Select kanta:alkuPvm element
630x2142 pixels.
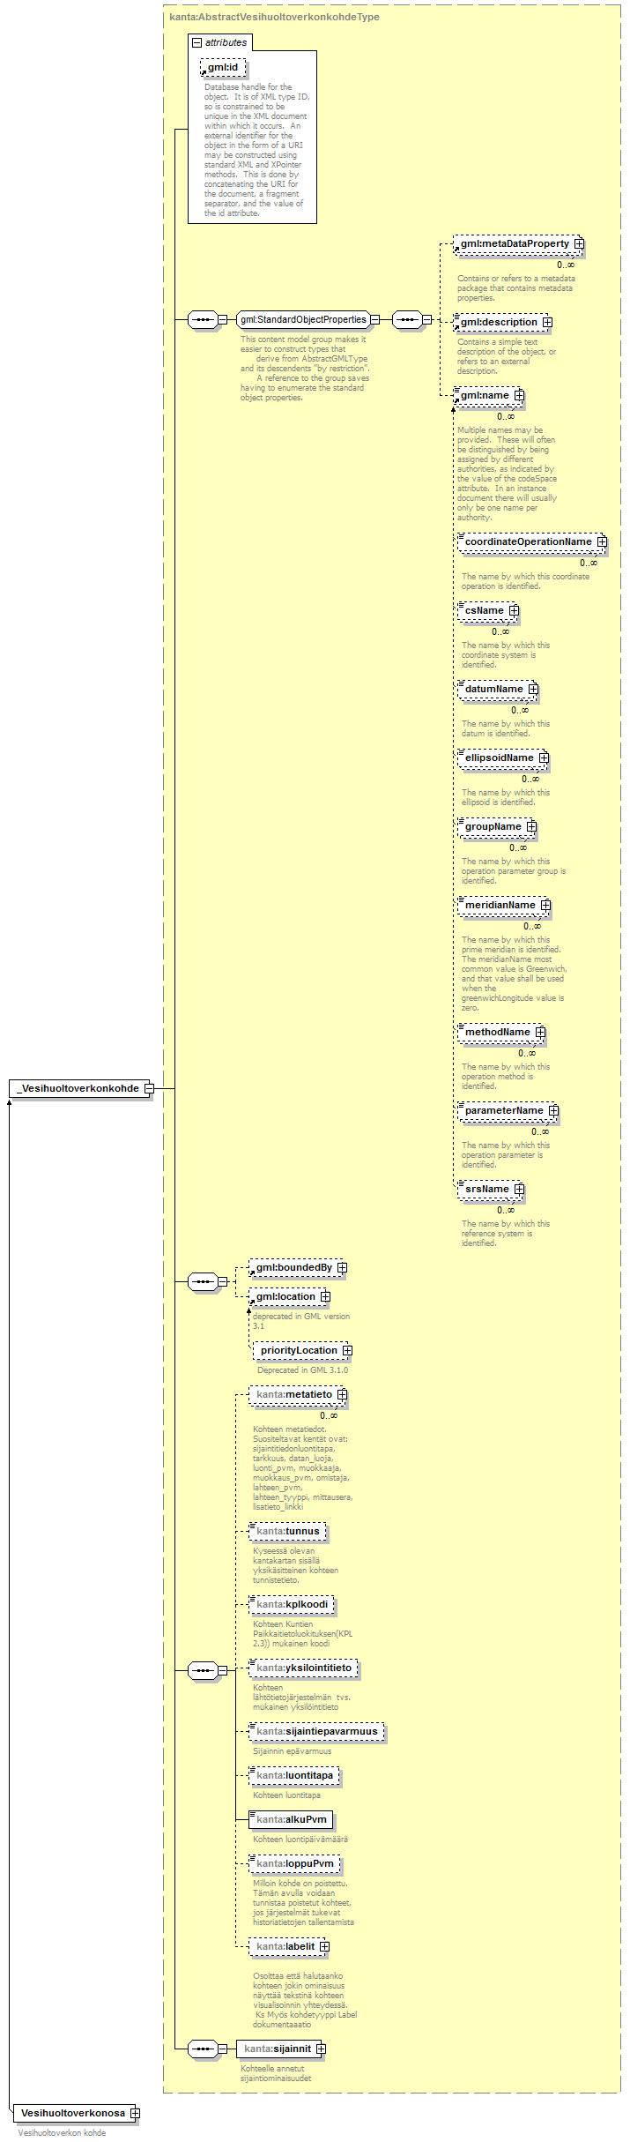(291, 1819)
